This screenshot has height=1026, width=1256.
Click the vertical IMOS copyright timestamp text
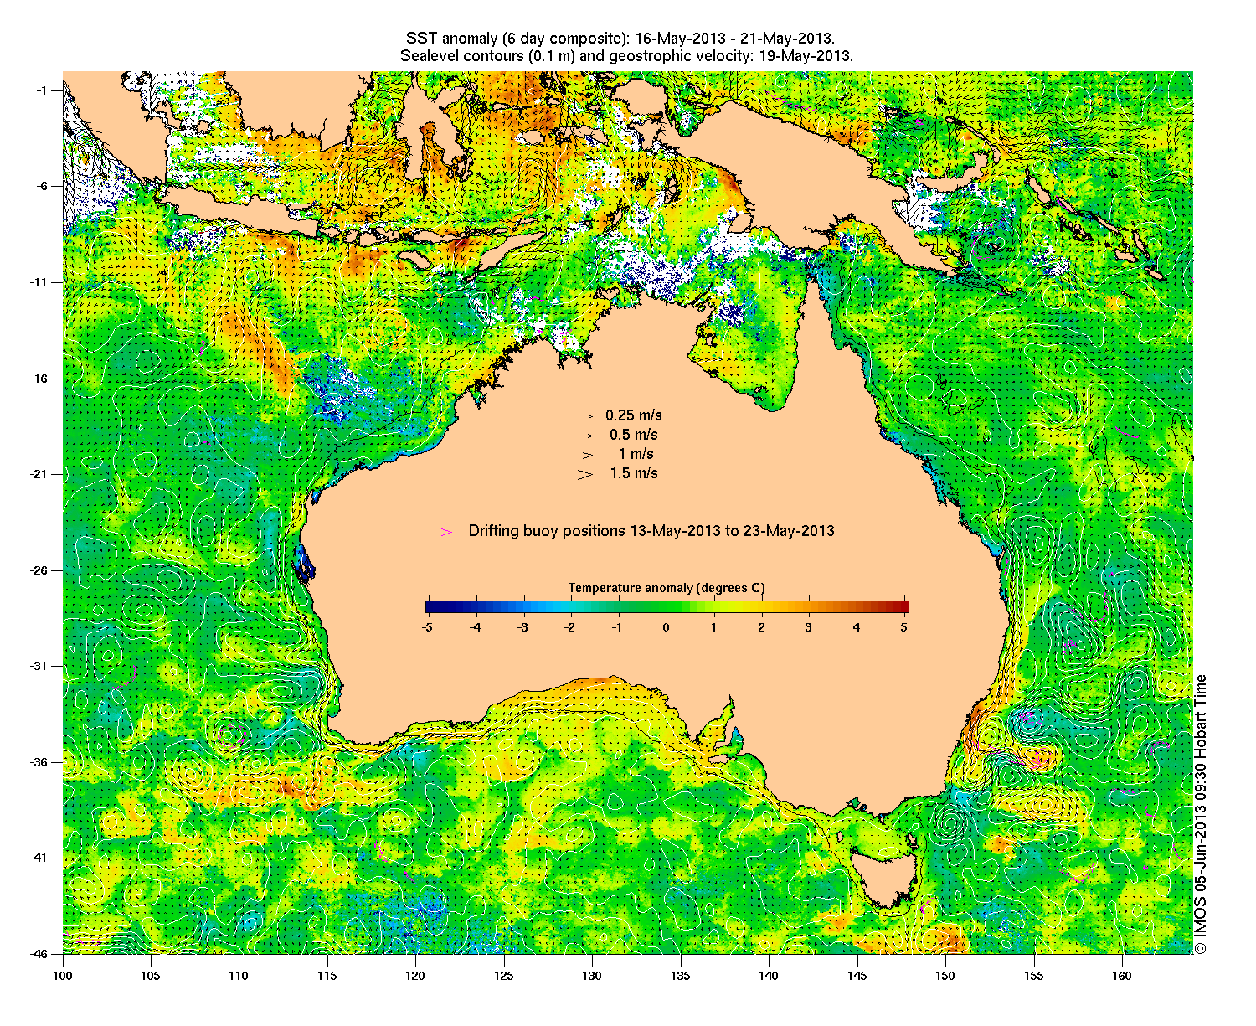pyautogui.click(x=1201, y=814)
